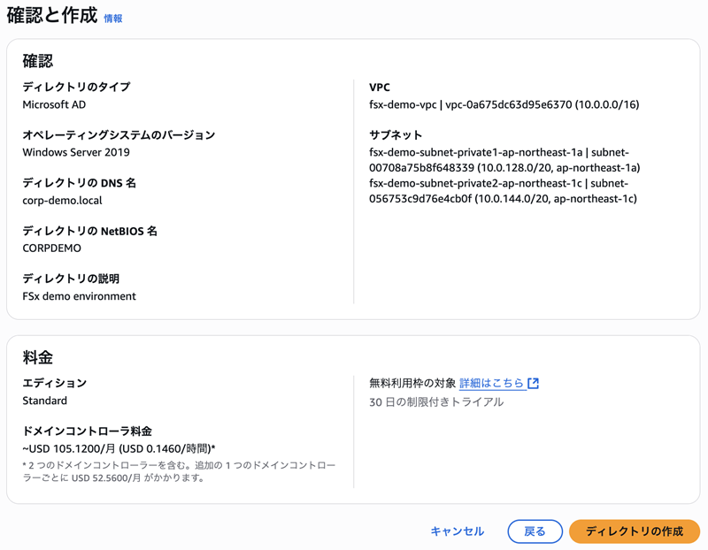Select the Standard edition value
Screen dimensions: 708x550
pos(44,401)
